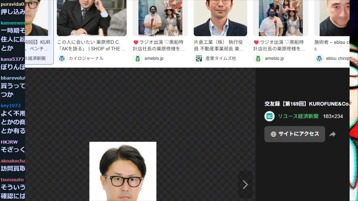Open first ラジオ出演 ameblo.jp thumbnail
This screenshot has height=201, width=358.
(x=160, y=18)
